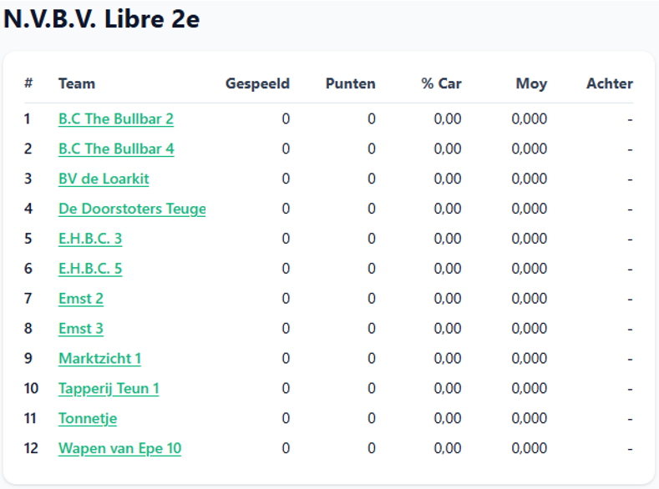Open the B.C The Bullbar 4 team link
659x489 pixels.
point(116,149)
